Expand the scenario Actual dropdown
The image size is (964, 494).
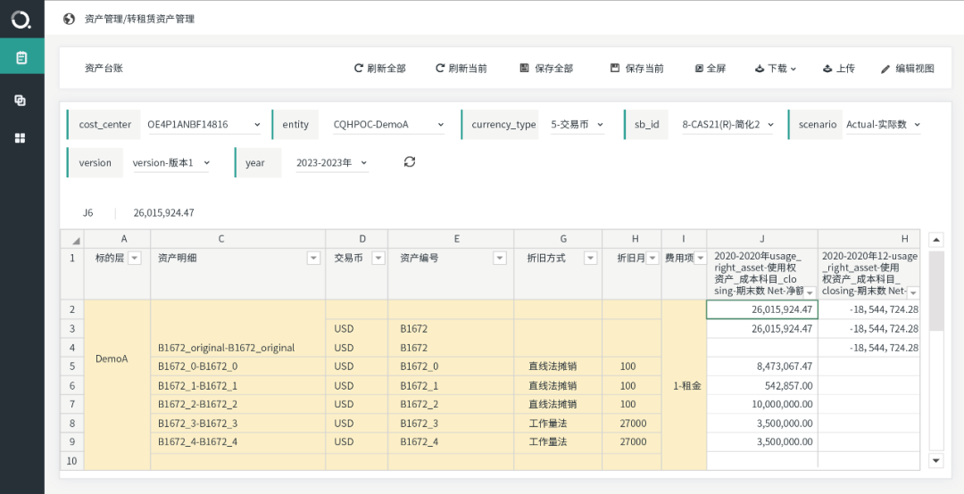917,125
